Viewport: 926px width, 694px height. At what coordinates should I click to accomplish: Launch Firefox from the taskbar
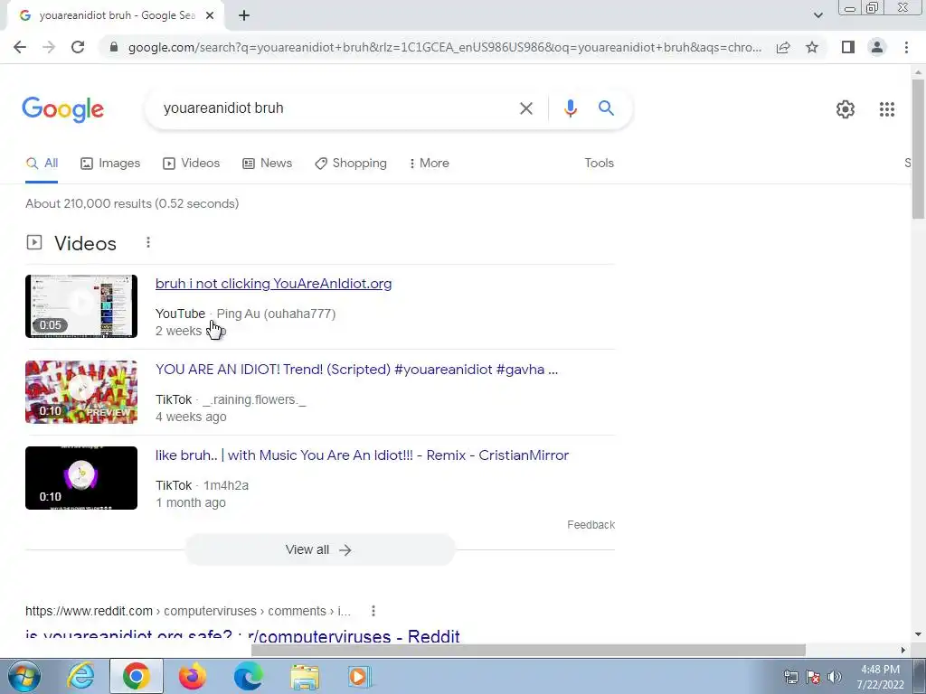tap(193, 676)
